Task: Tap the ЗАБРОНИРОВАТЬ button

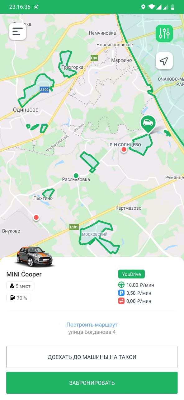Action: pos(92,383)
